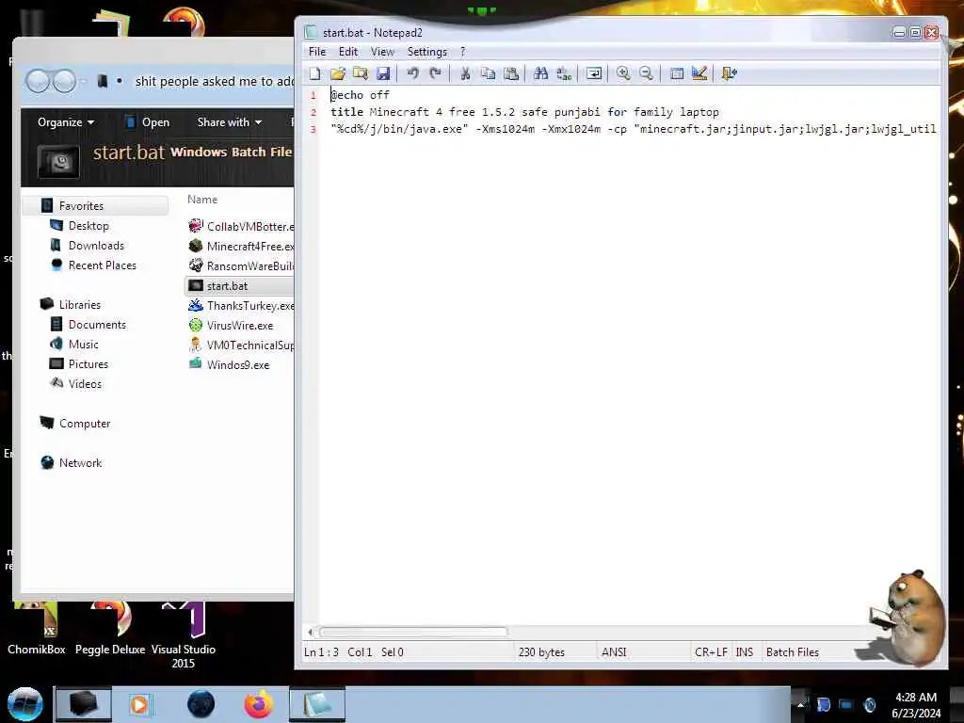Image resolution: width=964 pixels, height=723 pixels.
Task: Click the CR+LF line ending indicator
Action: 711,652
